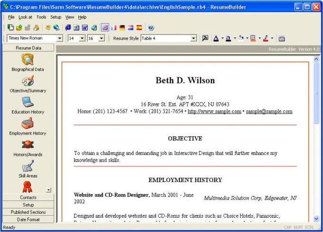
Task: Open the Objective/Summary section
Action: (28, 81)
